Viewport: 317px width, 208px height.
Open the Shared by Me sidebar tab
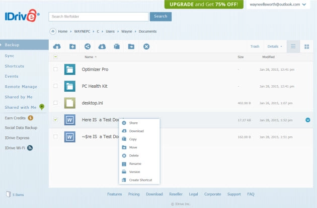pos(19,97)
